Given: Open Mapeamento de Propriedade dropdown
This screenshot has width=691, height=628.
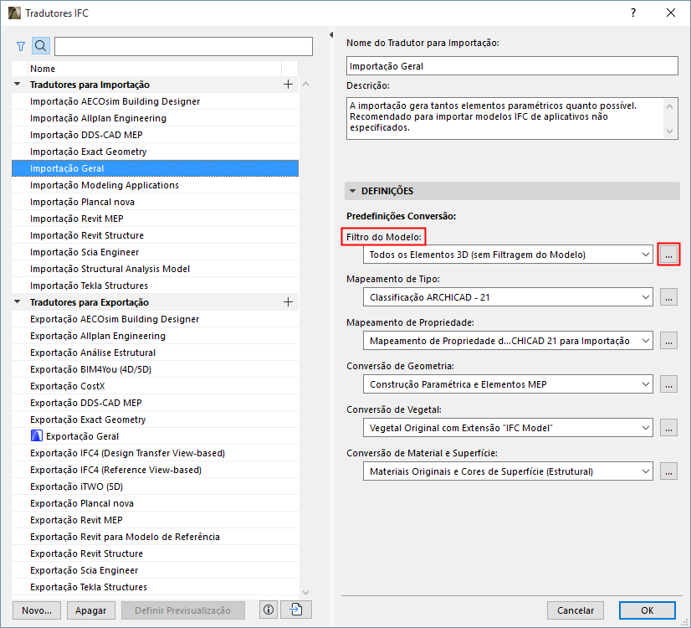Looking at the screenshot, I should point(508,341).
